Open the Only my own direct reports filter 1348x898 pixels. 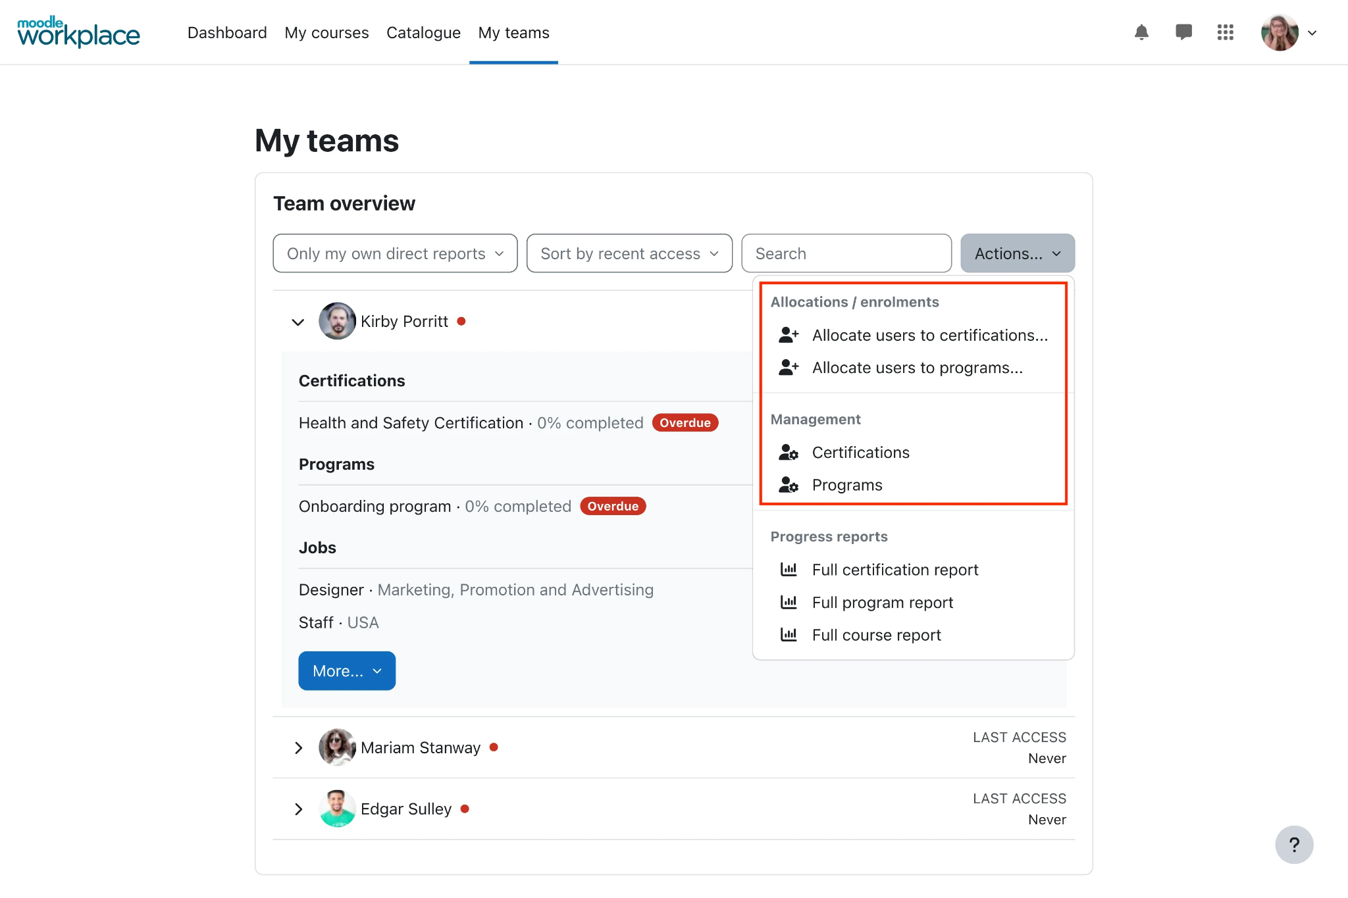(x=395, y=253)
